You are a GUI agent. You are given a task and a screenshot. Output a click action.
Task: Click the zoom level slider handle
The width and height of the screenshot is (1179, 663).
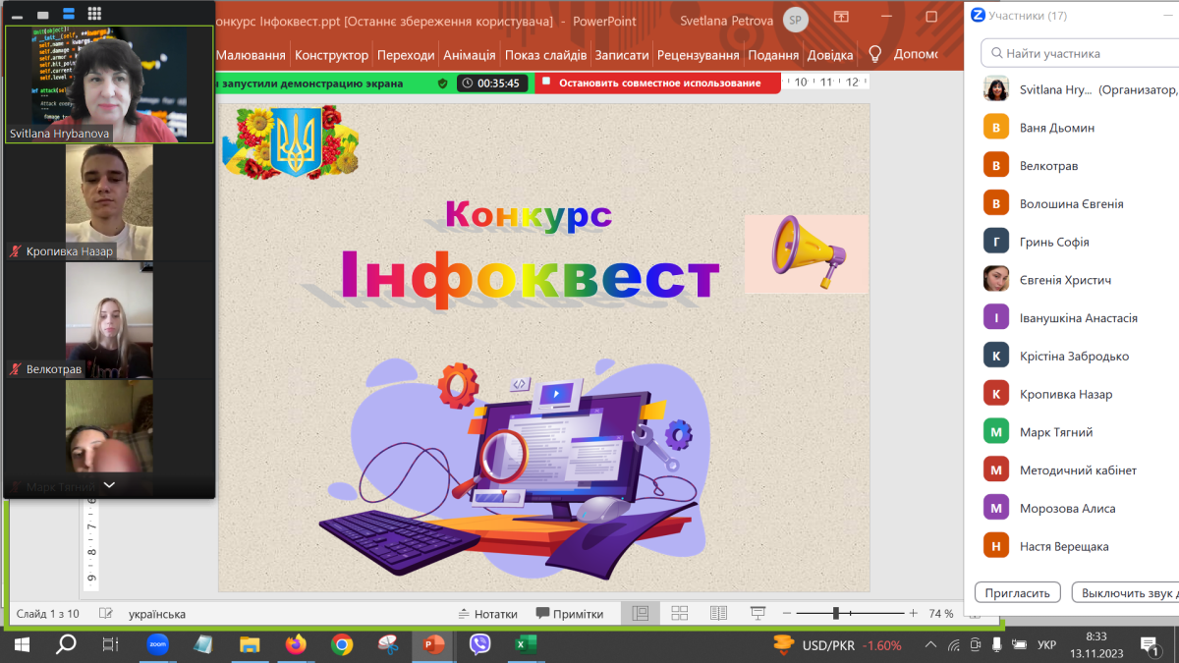pos(835,614)
